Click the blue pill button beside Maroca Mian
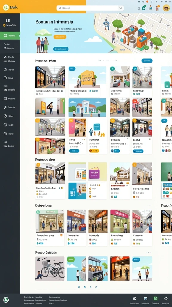172x307 pixels. 147,61
